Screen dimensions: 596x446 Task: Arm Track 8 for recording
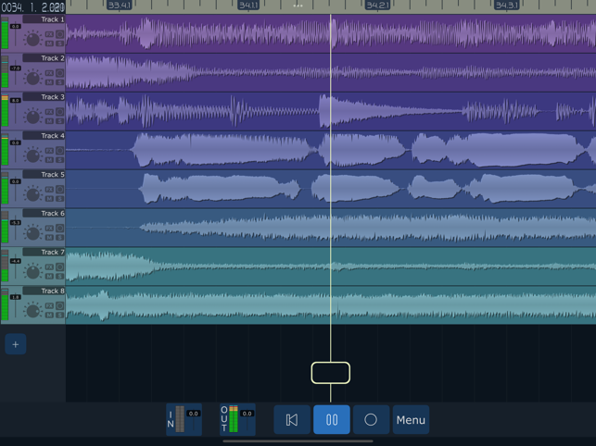pos(59,305)
